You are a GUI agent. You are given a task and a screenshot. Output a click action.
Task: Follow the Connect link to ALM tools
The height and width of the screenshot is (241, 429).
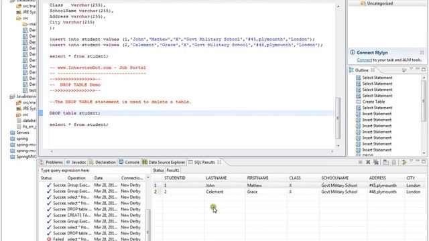click(x=364, y=60)
